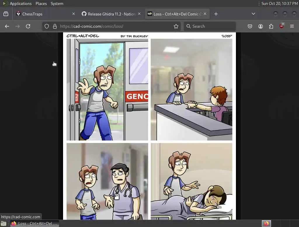Open Firefox hamburger application menu
This screenshot has width=299, height=227.
pos(292,26)
